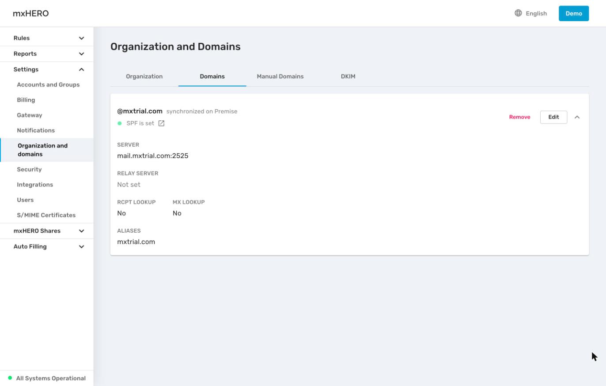The width and height of the screenshot is (606, 386).
Task: Open Notifications settings
Action: pyautogui.click(x=36, y=130)
